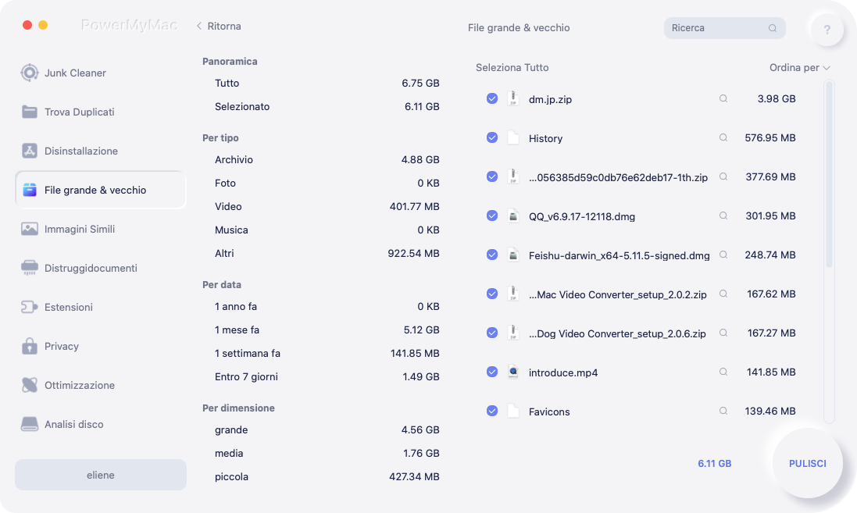Click magnifier icon beside Favicons
This screenshot has width=857, height=513.
coord(723,411)
